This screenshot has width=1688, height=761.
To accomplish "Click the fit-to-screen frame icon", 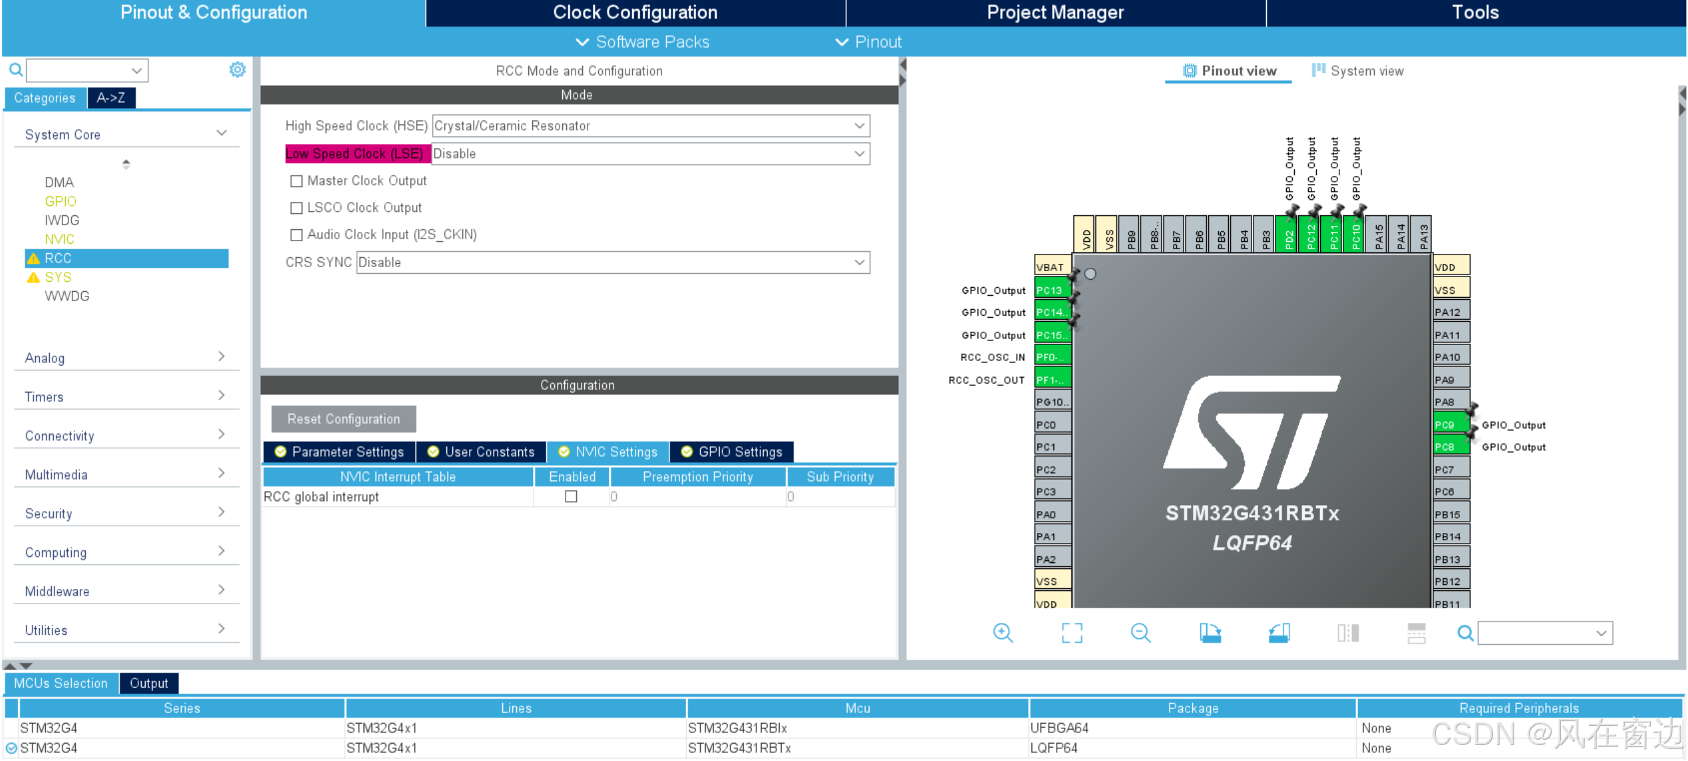I will [1071, 633].
